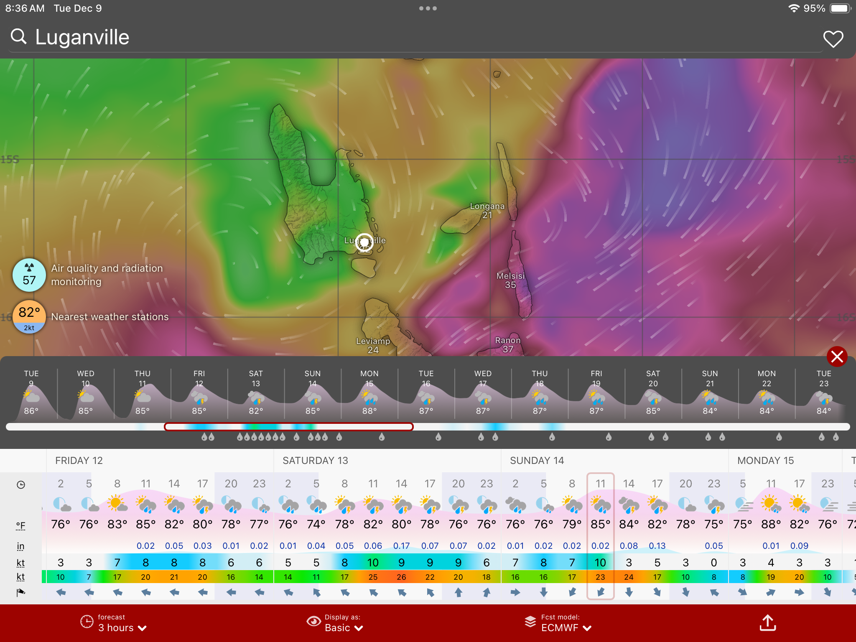Tap the Longana 21 map label
856x642 pixels.
pos(487,211)
